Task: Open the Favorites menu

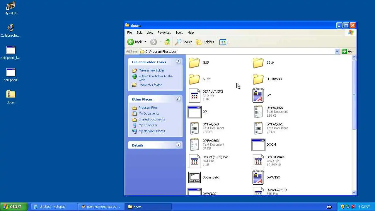Action: (x=164, y=33)
